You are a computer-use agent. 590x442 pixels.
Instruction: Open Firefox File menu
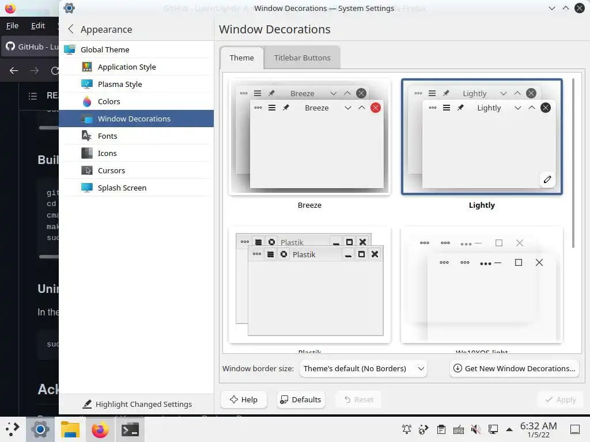[x=12, y=25]
